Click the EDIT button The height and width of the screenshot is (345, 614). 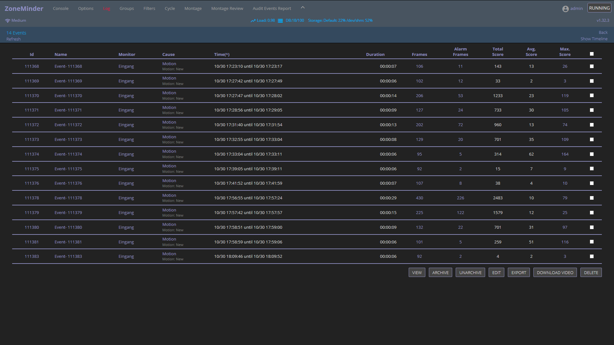click(496, 272)
